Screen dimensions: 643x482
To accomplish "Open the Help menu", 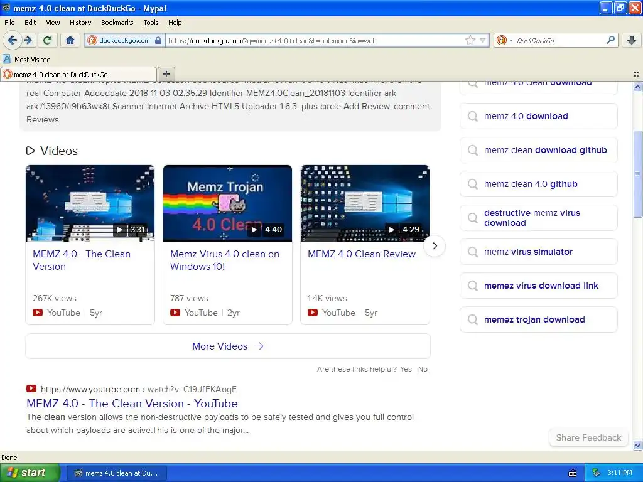I will tap(175, 23).
